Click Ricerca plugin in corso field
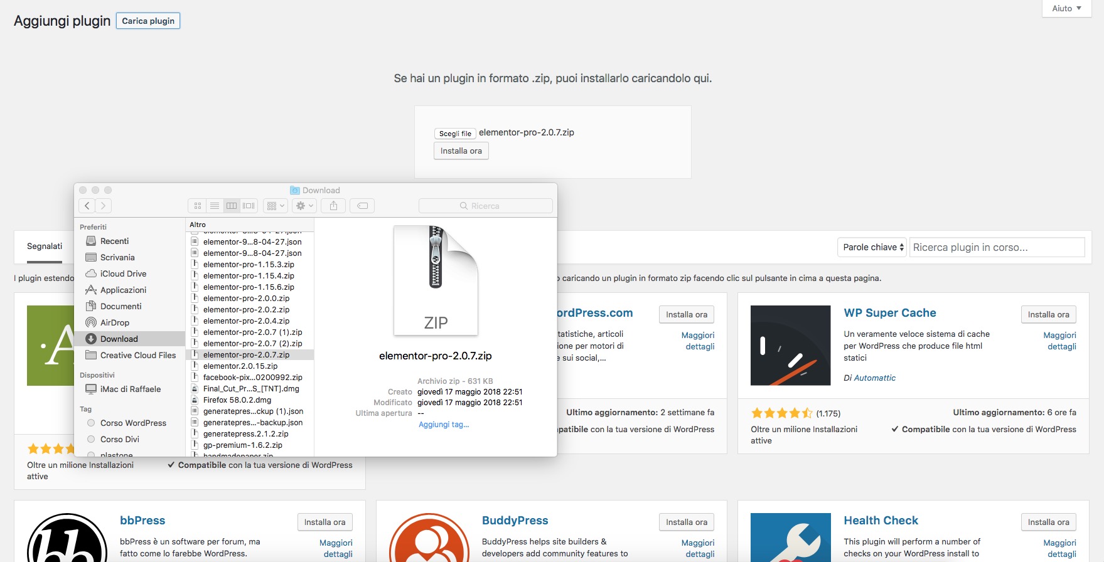This screenshot has height=562, width=1104. [997, 247]
